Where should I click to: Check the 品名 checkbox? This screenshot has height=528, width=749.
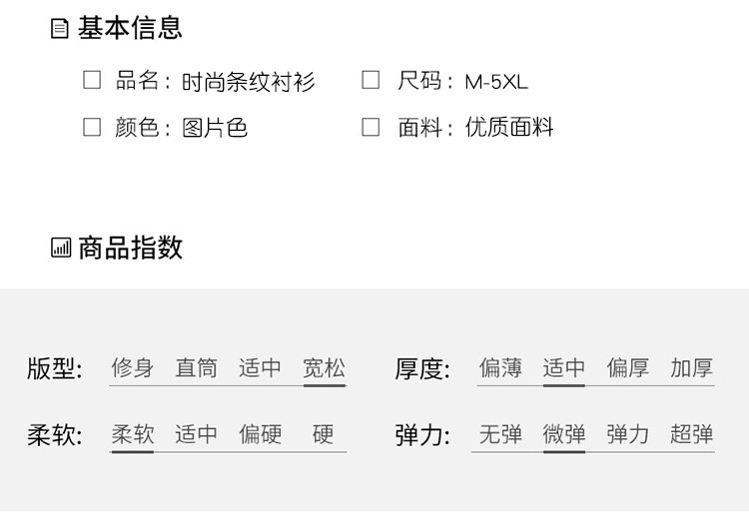(92, 80)
